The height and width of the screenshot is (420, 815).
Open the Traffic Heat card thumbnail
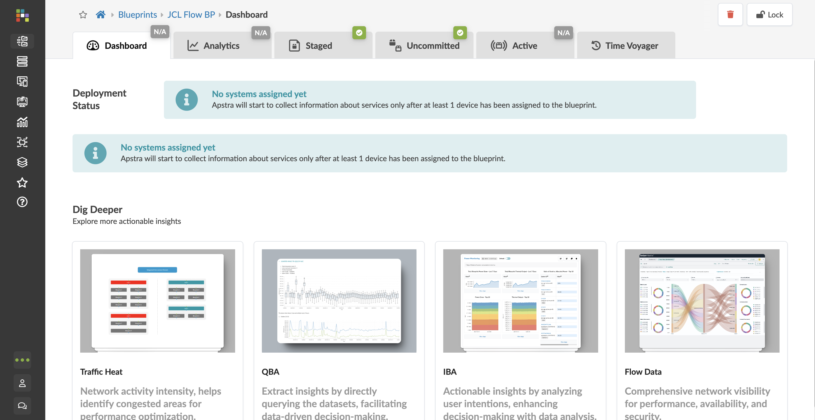coord(157,301)
